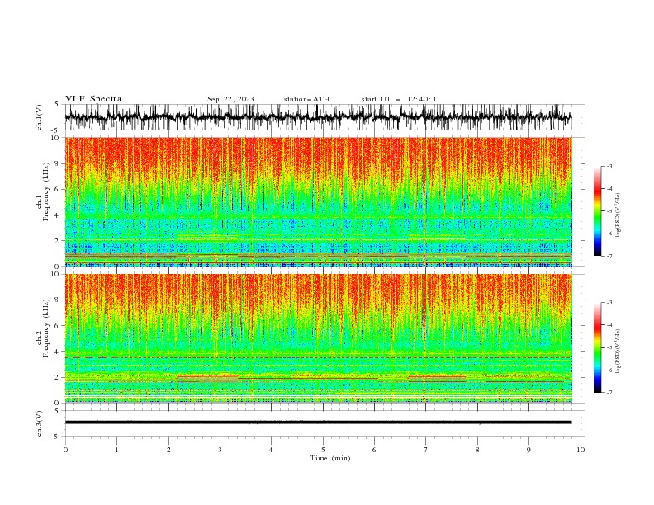The width and height of the screenshot is (654, 505).
Task: Click the "10" tick on the time axis
Action: pyautogui.click(x=581, y=450)
